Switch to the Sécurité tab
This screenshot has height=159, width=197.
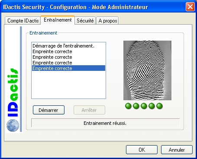pos(85,21)
